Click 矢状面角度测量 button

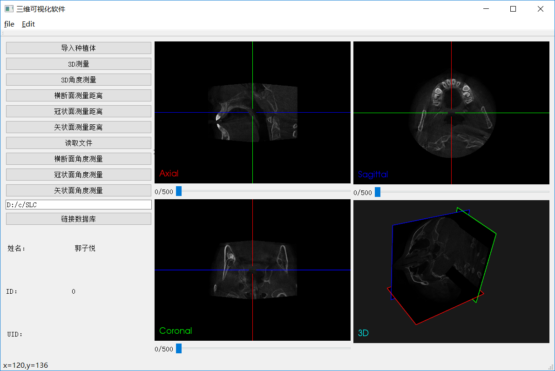coord(79,190)
